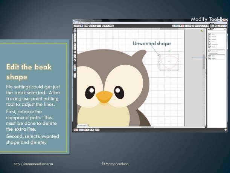Open the mamasonshine.com link

[33, 164]
